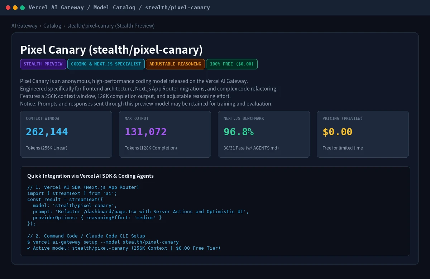Click the '// 2. Command Code' comment line

(x=86, y=236)
